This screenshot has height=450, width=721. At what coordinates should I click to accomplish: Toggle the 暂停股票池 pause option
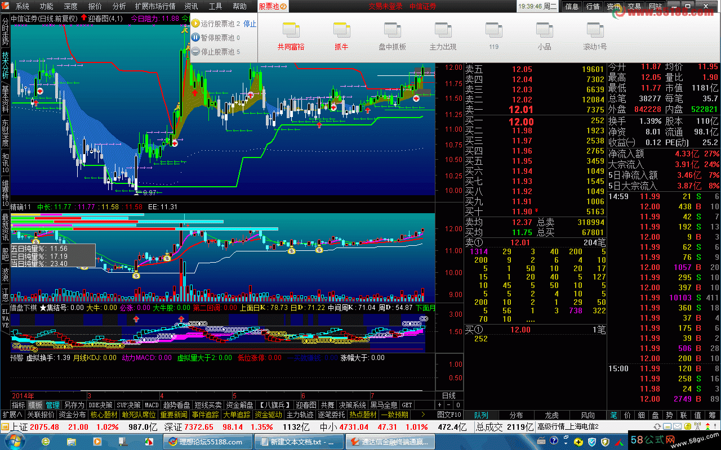(195, 38)
